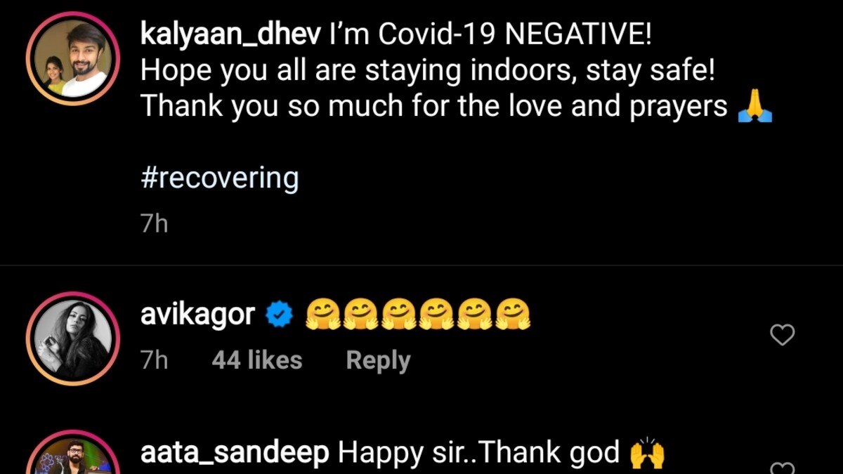
Task: Open avikagor's black-and-white profile picture
Action: coord(74,338)
